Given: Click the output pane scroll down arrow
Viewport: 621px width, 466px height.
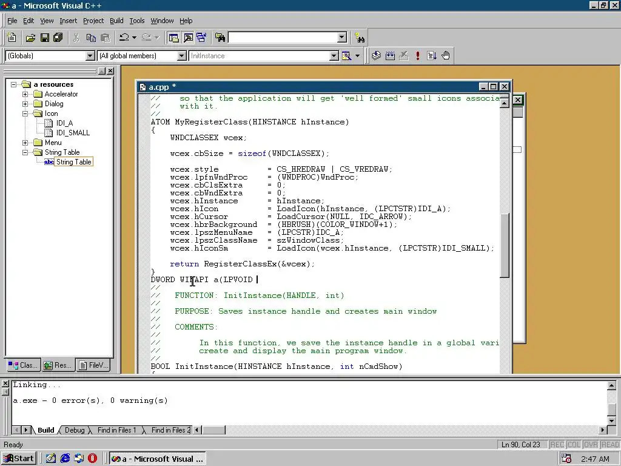Looking at the screenshot, I should pyautogui.click(x=611, y=421).
